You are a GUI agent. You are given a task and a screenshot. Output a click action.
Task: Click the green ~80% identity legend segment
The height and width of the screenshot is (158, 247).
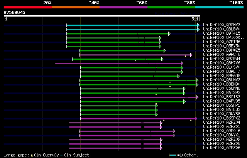(x=171, y=7)
